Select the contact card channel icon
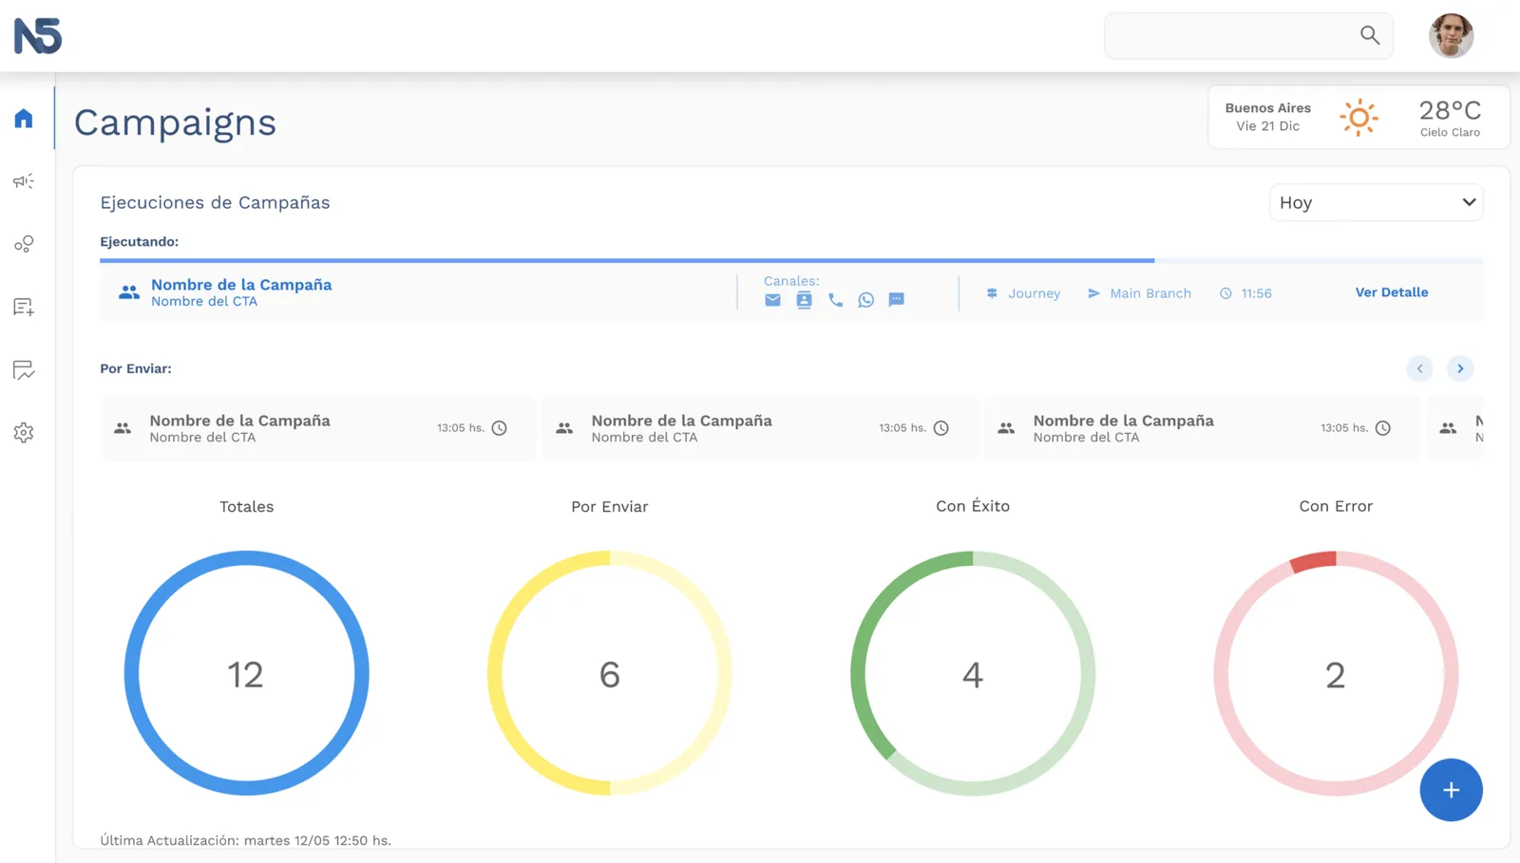This screenshot has height=863, width=1520. click(x=804, y=300)
